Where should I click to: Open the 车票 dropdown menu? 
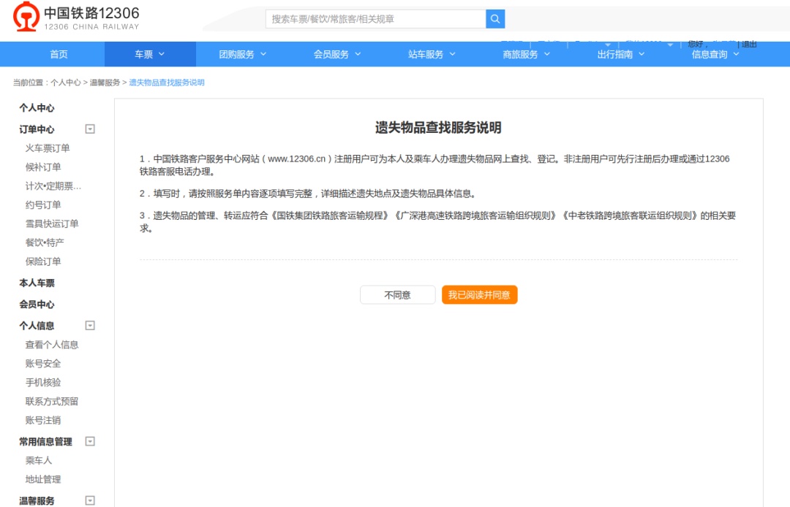150,54
